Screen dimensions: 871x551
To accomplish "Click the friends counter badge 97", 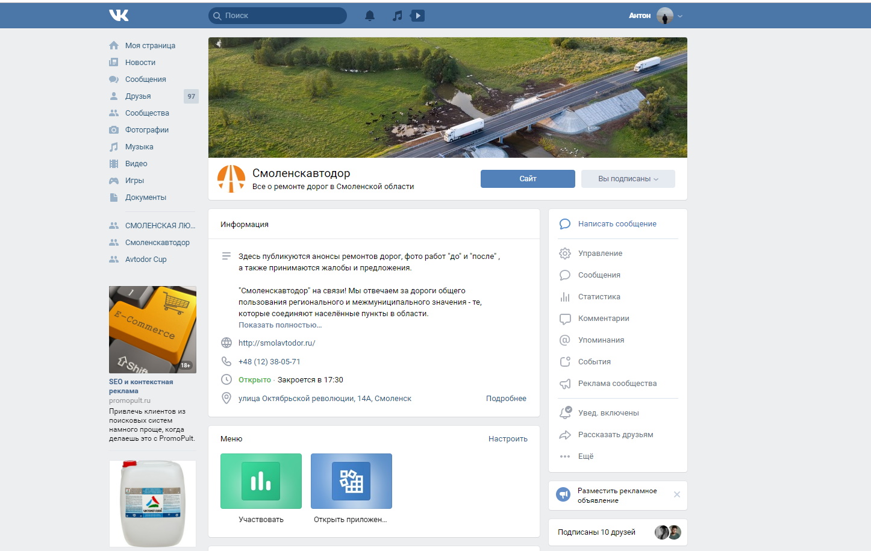I will 191,96.
